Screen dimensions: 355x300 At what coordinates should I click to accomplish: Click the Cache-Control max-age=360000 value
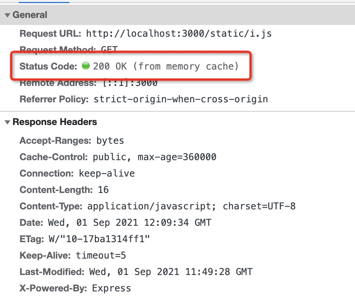pos(154,157)
